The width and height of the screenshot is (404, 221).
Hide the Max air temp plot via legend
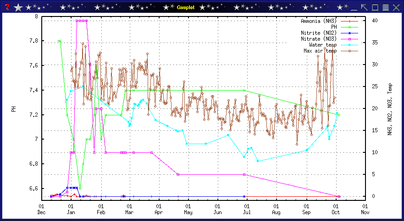[x=320, y=51]
